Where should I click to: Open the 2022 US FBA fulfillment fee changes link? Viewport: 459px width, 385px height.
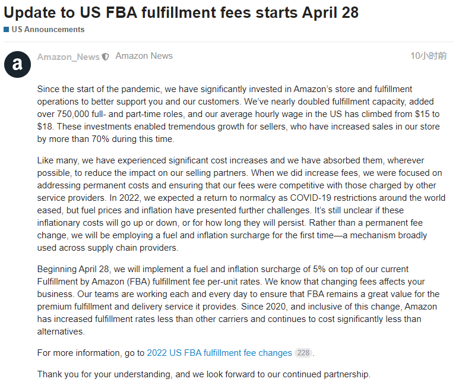[x=219, y=353]
